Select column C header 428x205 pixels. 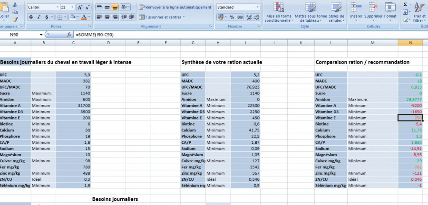pyautogui.click(x=73, y=42)
